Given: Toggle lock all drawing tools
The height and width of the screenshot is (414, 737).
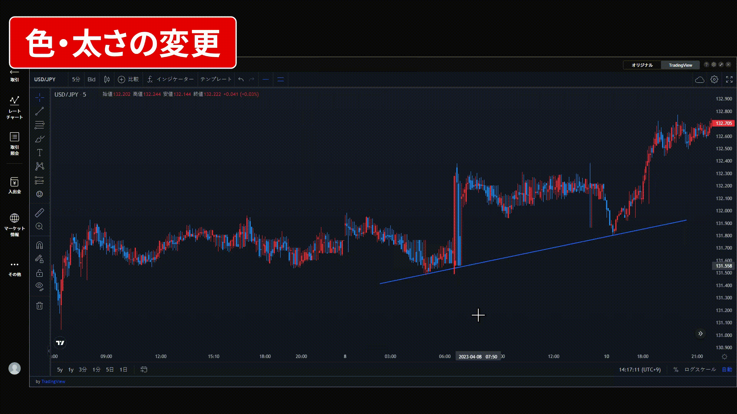Looking at the screenshot, I should [x=40, y=273].
